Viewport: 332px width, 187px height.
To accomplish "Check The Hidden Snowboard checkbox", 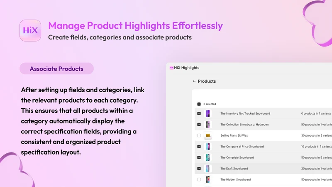I will click(199, 180).
